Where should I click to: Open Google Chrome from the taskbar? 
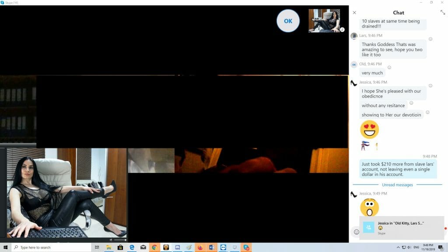pyautogui.click(x=154, y=247)
